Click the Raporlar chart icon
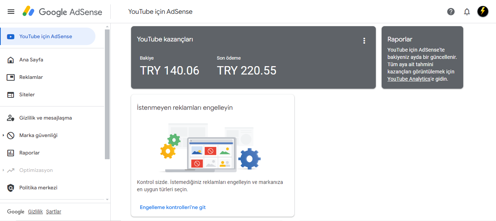Image resolution: width=496 pixels, height=221 pixels. [11, 153]
